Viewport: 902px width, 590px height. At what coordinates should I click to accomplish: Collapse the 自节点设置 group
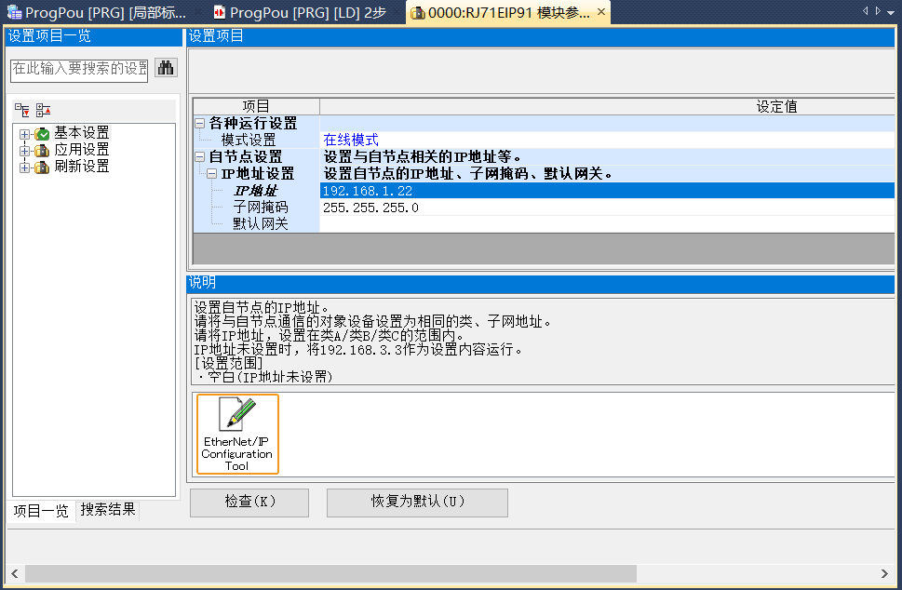tap(198, 156)
